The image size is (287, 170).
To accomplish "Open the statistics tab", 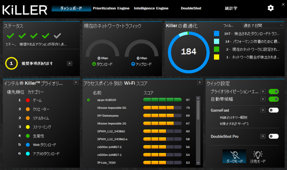I will point(231,8).
